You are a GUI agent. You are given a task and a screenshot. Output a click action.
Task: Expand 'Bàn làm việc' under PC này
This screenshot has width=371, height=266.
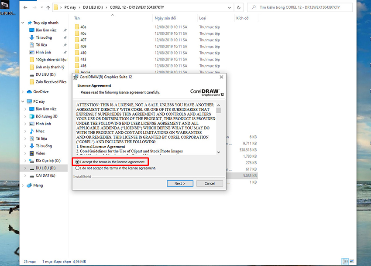tap(25, 109)
